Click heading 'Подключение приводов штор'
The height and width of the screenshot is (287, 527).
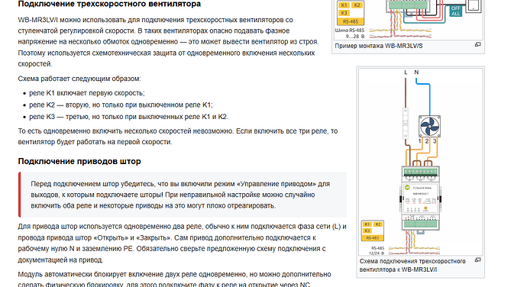79,161
